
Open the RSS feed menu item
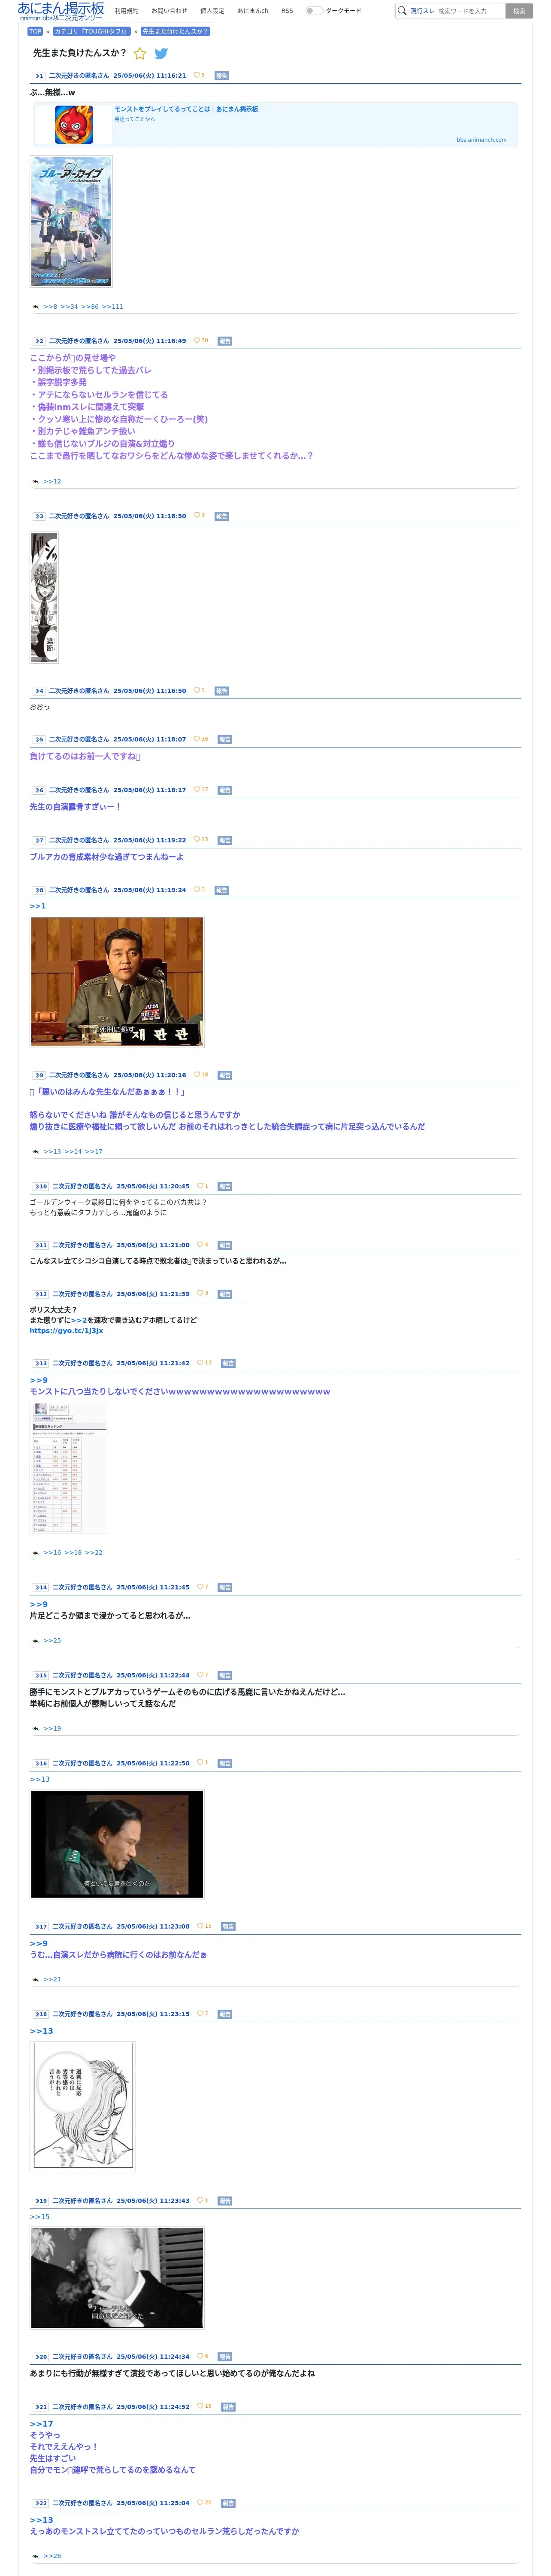287,11
